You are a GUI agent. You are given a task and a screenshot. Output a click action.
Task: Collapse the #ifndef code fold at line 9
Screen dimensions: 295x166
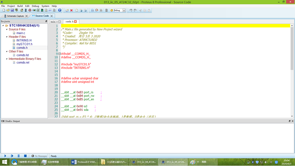pos(60,54)
